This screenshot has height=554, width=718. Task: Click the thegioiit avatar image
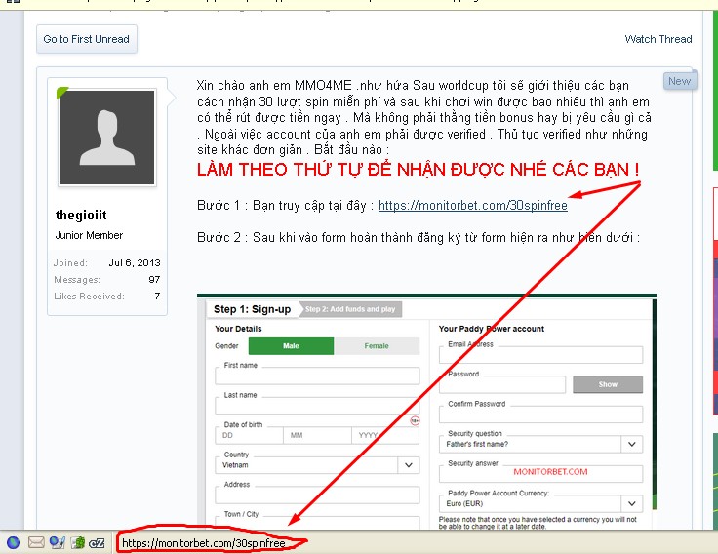[x=107, y=138]
